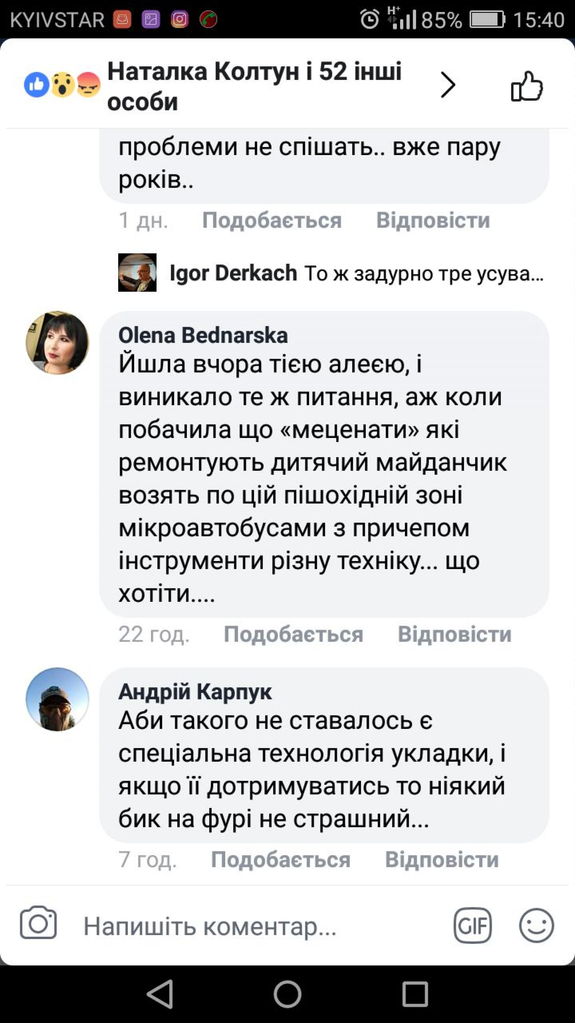Open Olena Bednarska's profile name link
575x1023 pixels.
pos(203,335)
